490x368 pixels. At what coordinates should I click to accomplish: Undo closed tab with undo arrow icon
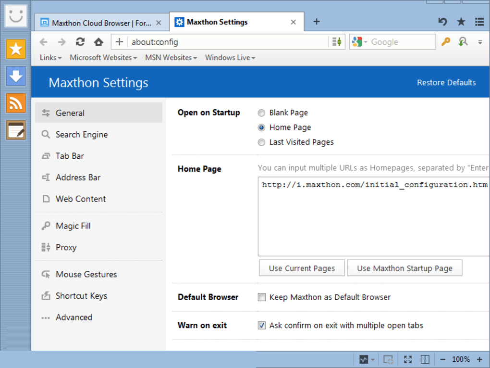[442, 22]
